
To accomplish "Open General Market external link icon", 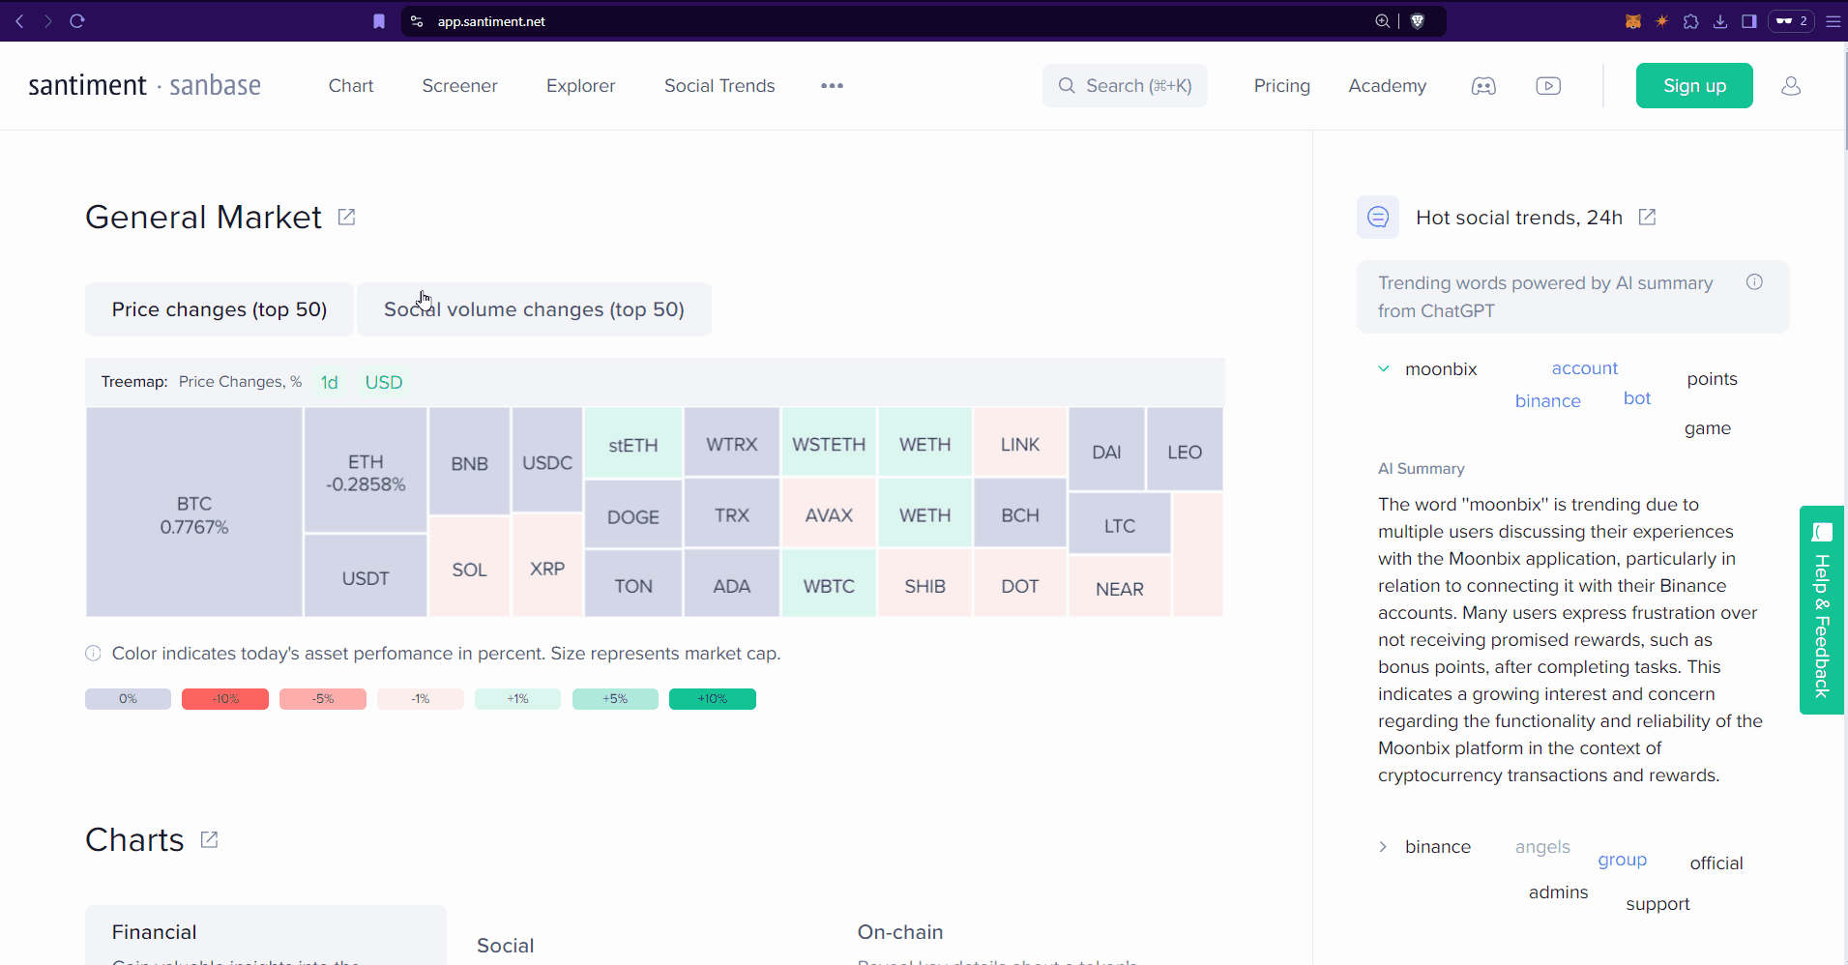I will click(346, 217).
